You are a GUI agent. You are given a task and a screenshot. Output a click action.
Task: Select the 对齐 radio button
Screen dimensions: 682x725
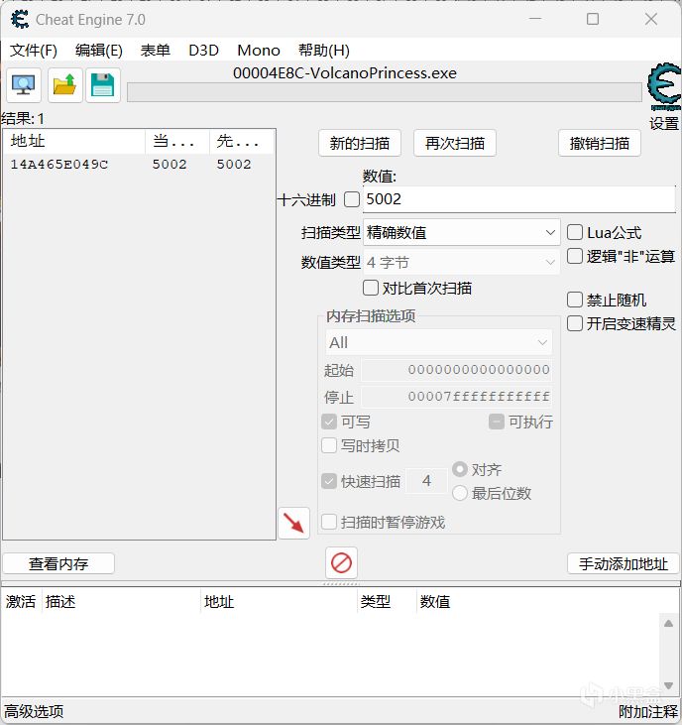click(x=460, y=469)
